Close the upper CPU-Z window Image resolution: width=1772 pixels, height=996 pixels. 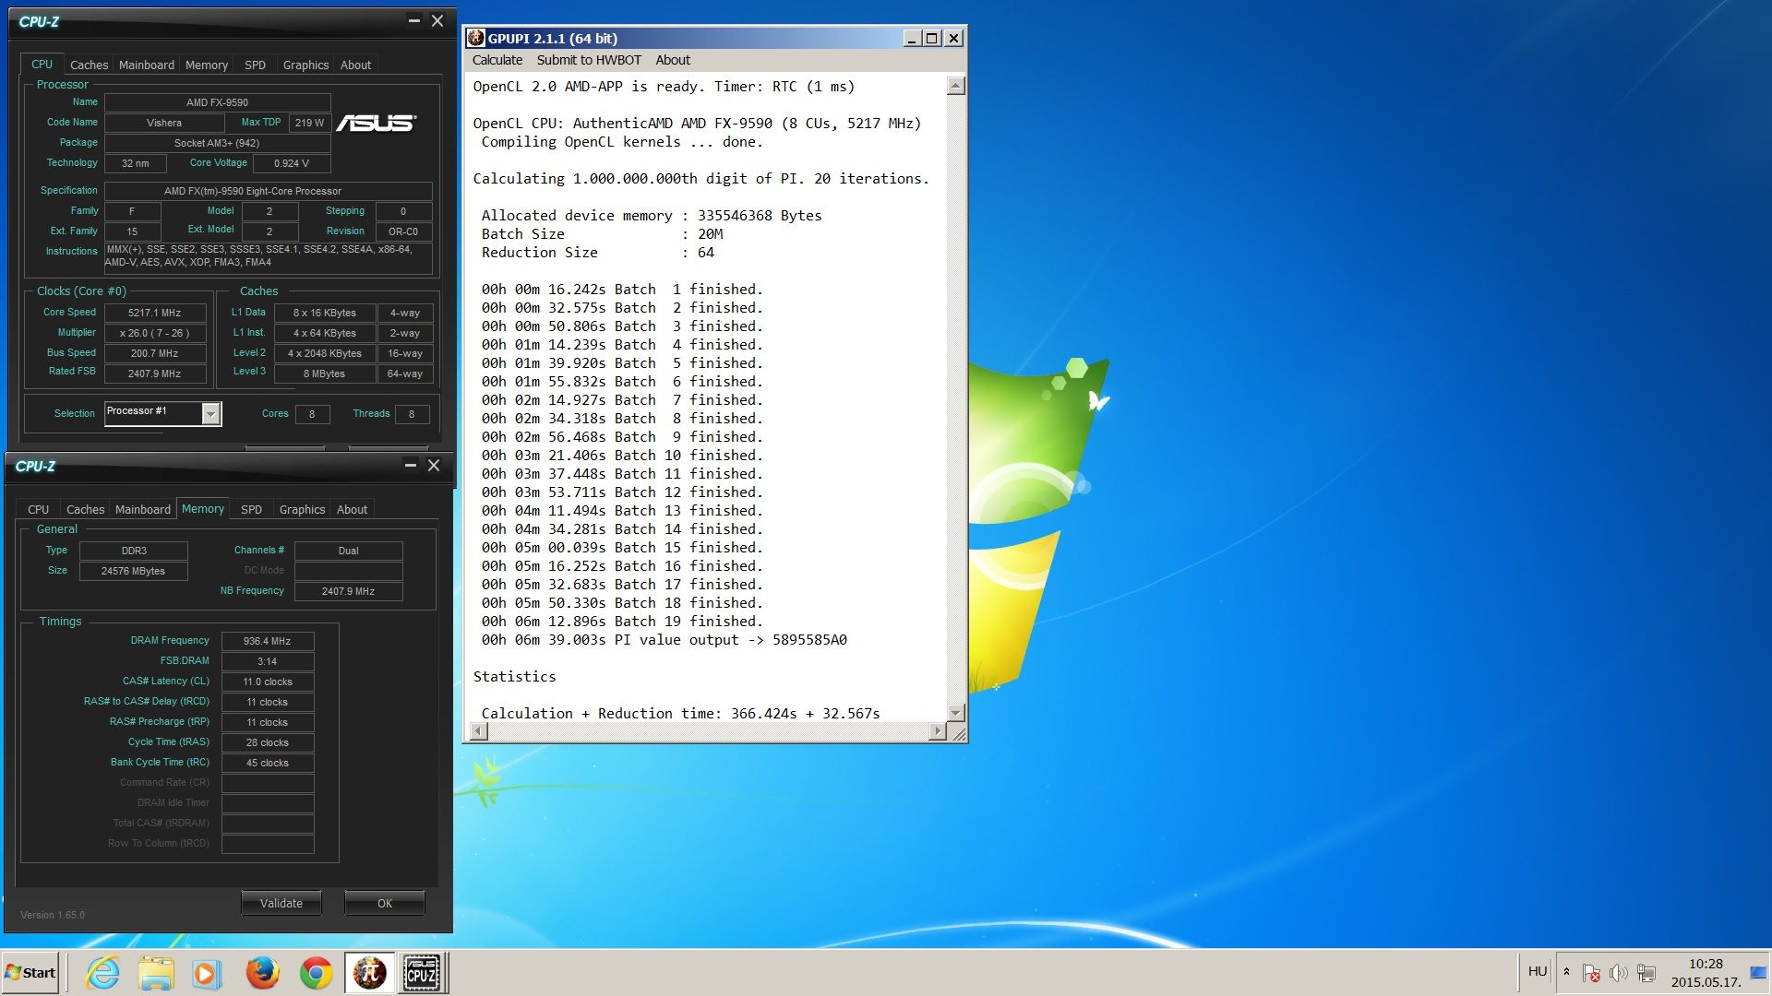pos(437,20)
